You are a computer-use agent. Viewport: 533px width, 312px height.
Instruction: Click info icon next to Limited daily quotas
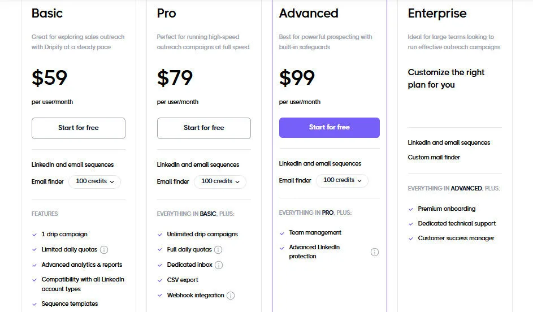(x=104, y=249)
